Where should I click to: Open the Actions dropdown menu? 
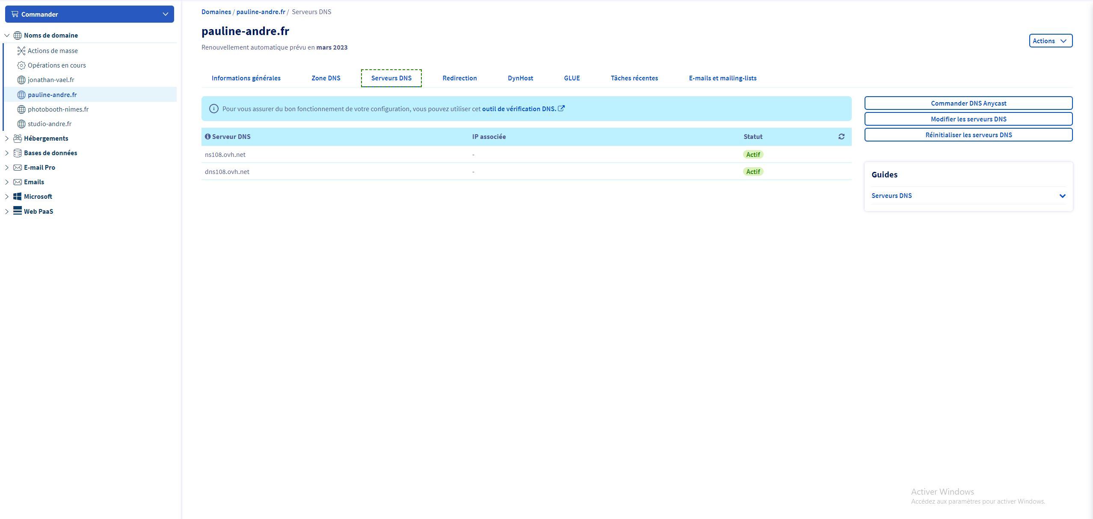click(1050, 41)
